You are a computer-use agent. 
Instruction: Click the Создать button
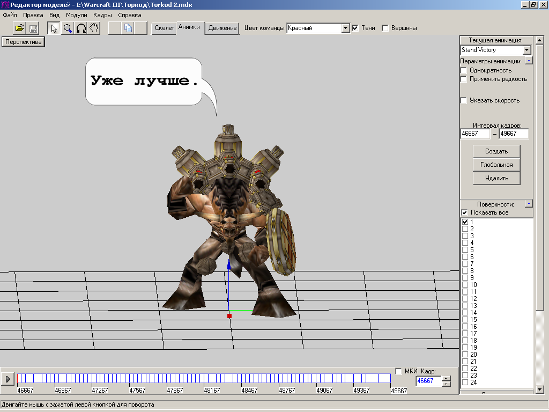(x=496, y=151)
